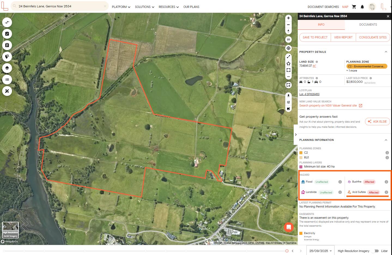Open the imagery date dropdown 25/09/2025

[320, 251]
